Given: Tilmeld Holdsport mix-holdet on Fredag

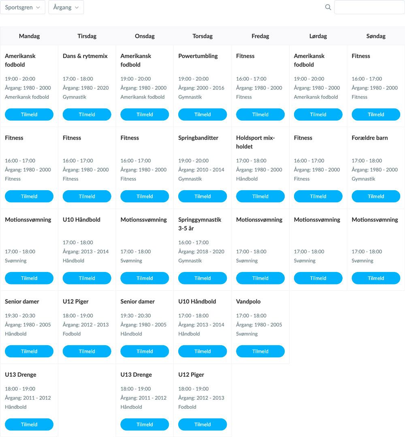Looking at the screenshot, I should click(x=260, y=197).
